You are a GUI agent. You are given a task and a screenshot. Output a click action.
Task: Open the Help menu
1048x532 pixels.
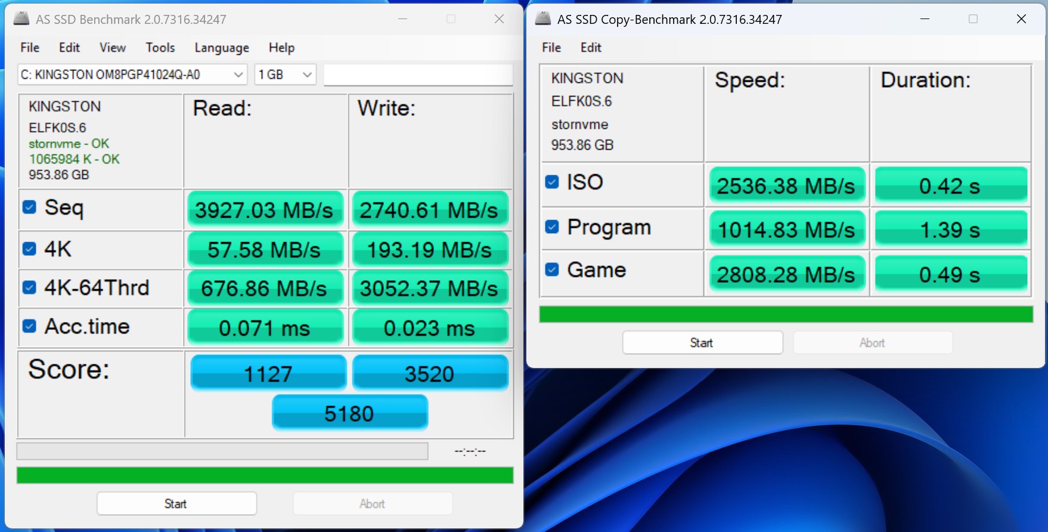coord(281,48)
